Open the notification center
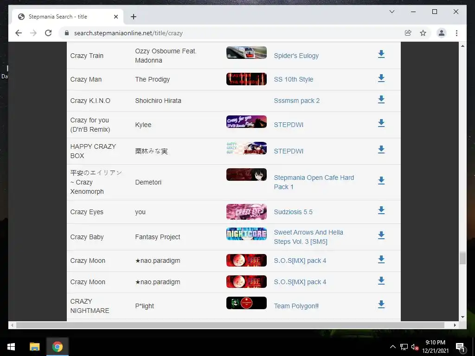 (x=460, y=347)
